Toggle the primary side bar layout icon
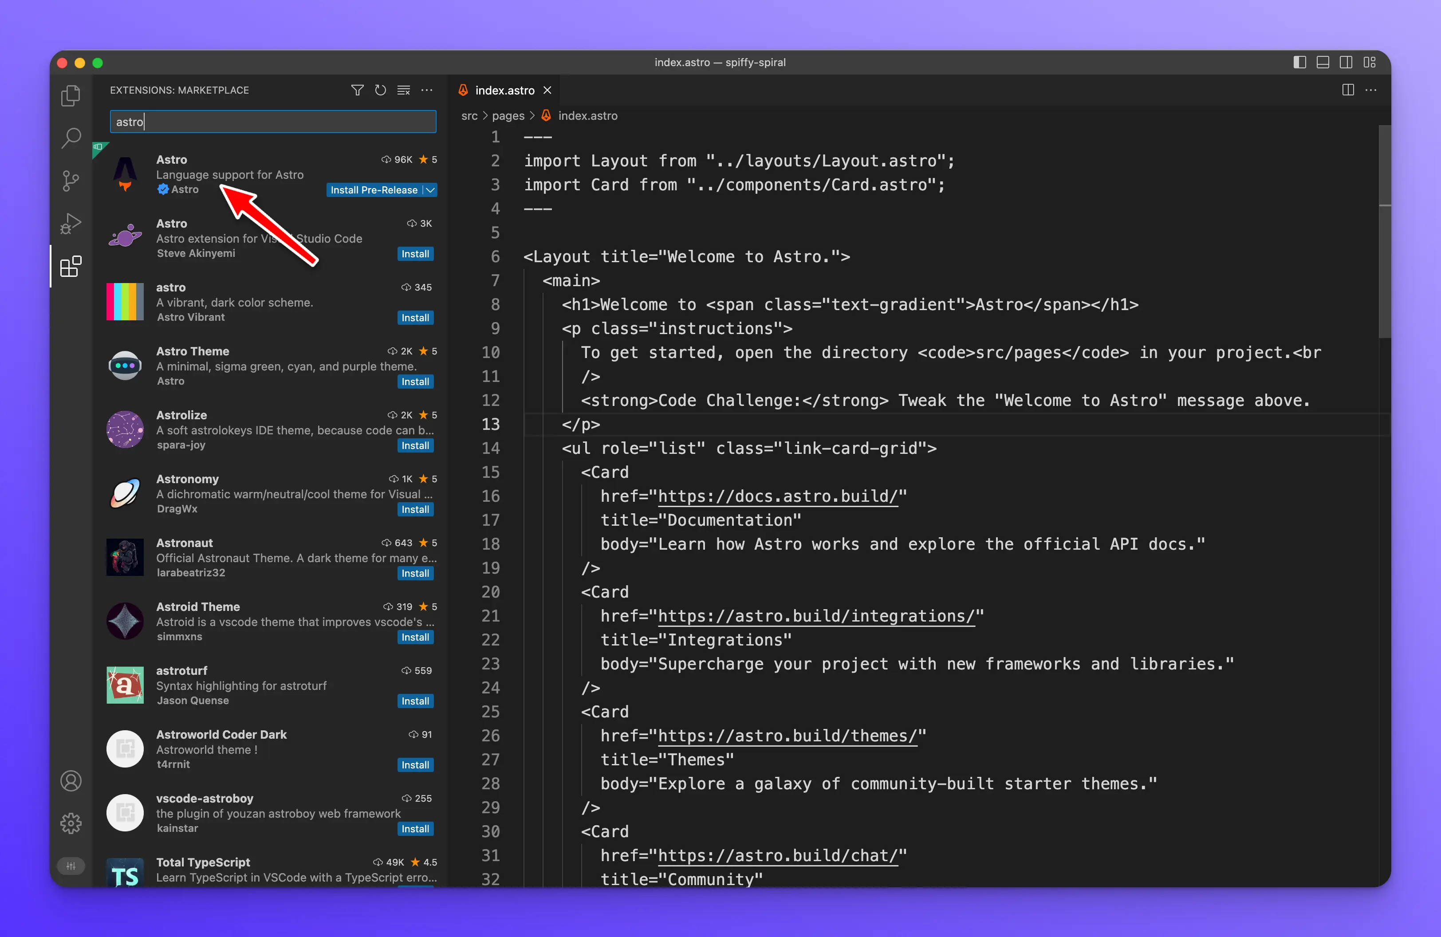This screenshot has height=937, width=1441. click(1300, 63)
